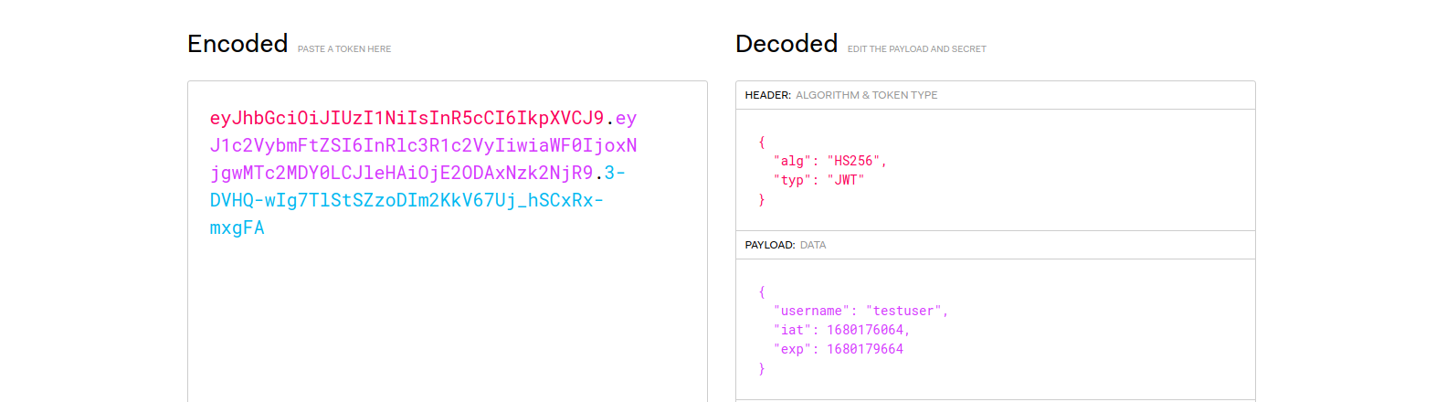1436x402 pixels.
Task: Click the red header segment of the encoded token
Action: point(407,118)
